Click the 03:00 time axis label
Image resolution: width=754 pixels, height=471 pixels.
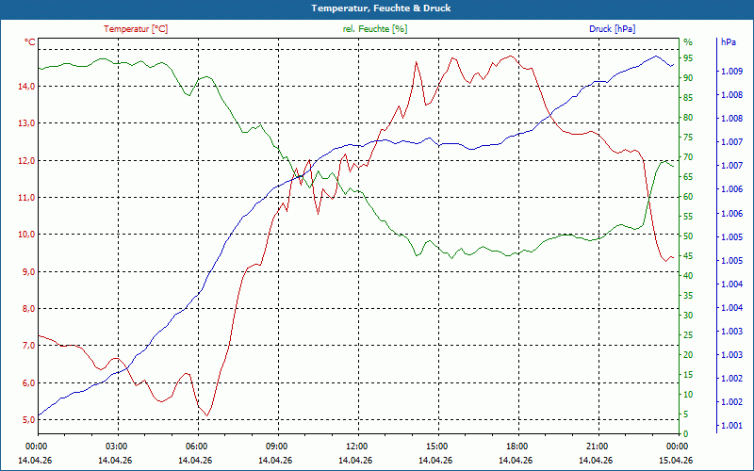click(114, 447)
